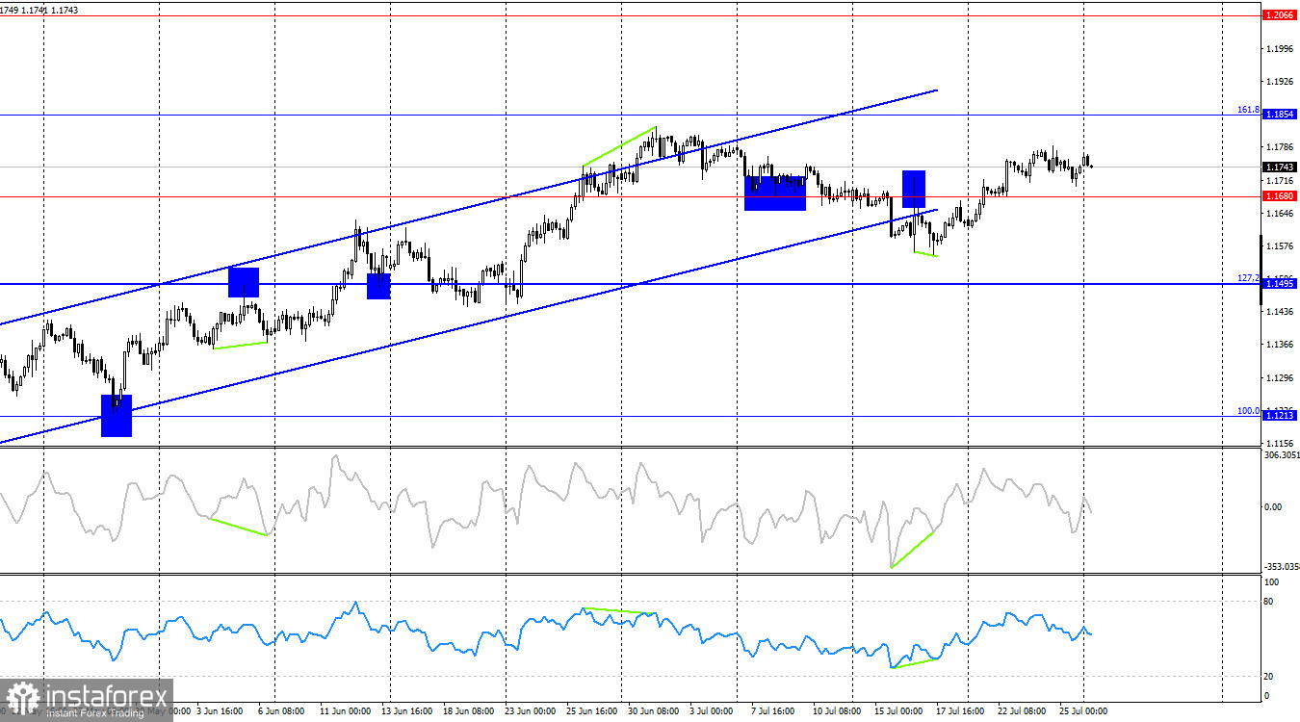This screenshot has width=1300, height=722.
Task: Click the 1.1996 price scale value
Action: (1281, 48)
